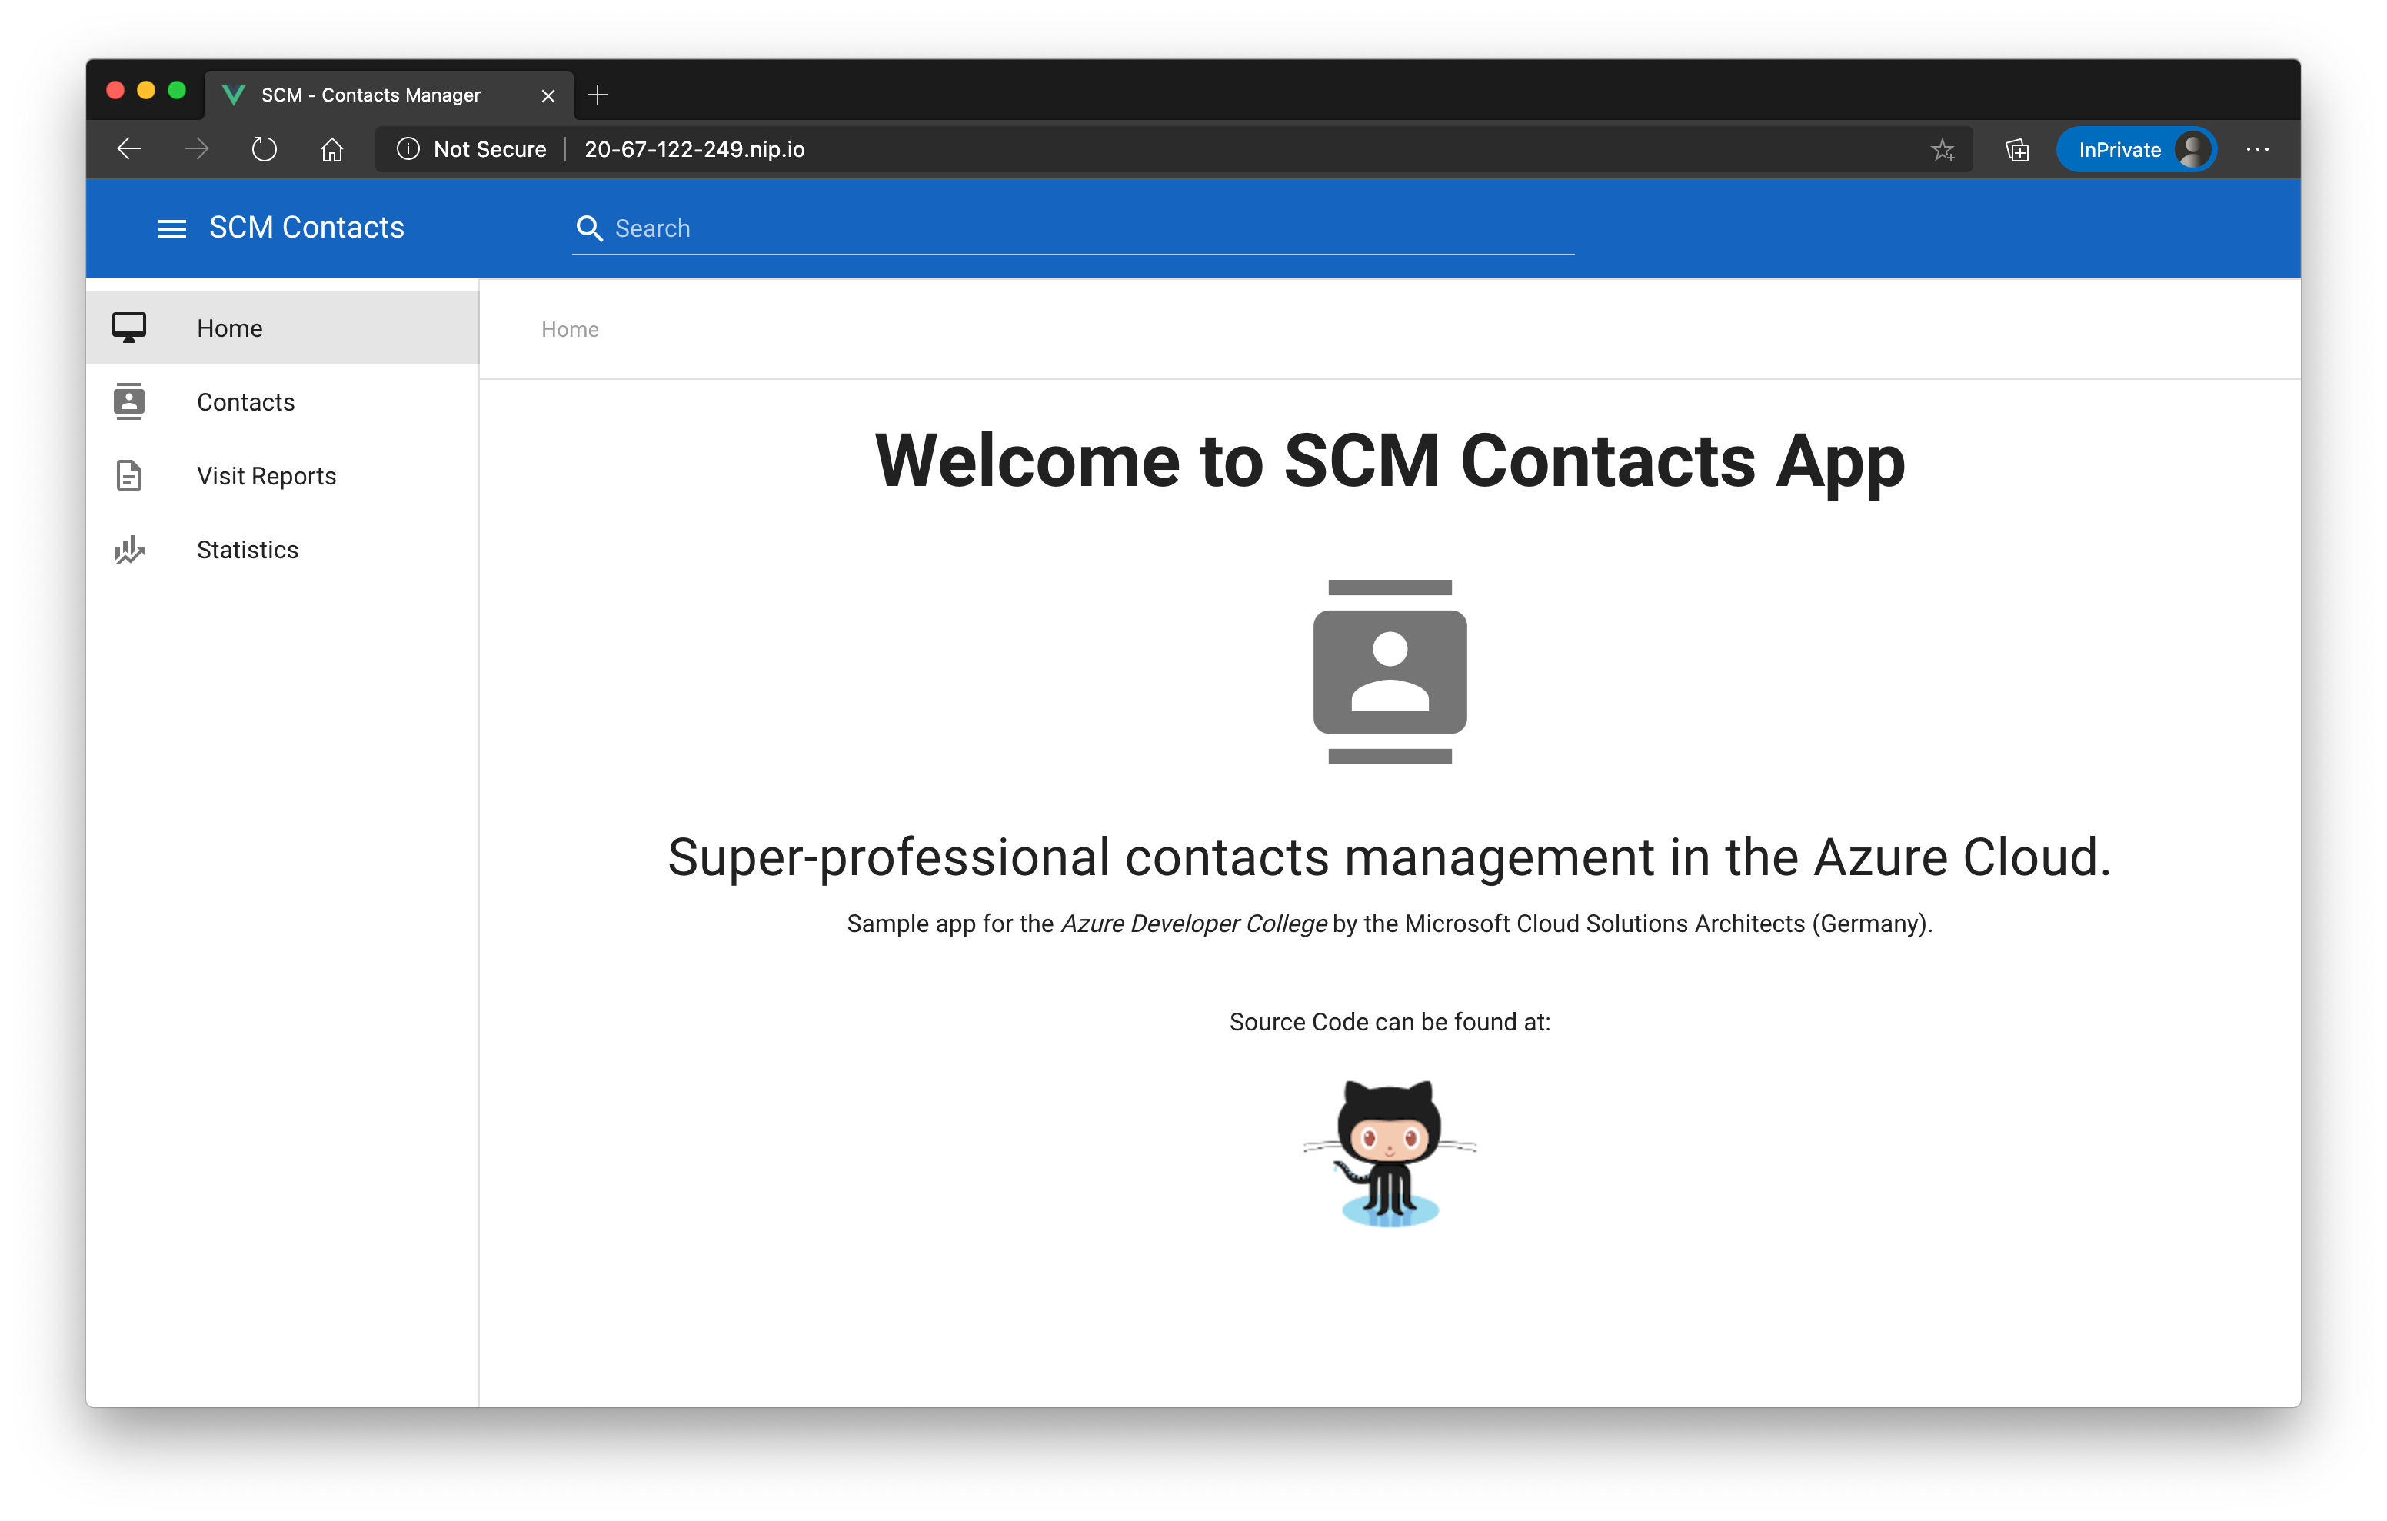The image size is (2387, 1521).
Task: Open the Contacts menu item
Action: pyautogui.click(x=246, y=403)
